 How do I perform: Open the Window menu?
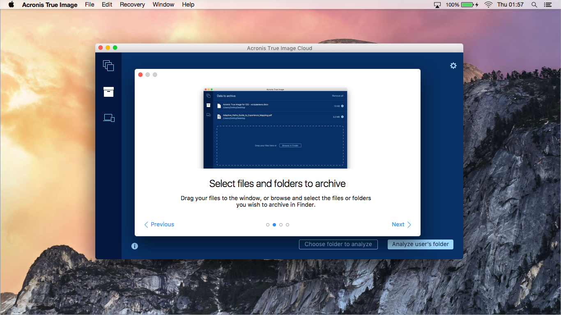[x=163, y=5]
